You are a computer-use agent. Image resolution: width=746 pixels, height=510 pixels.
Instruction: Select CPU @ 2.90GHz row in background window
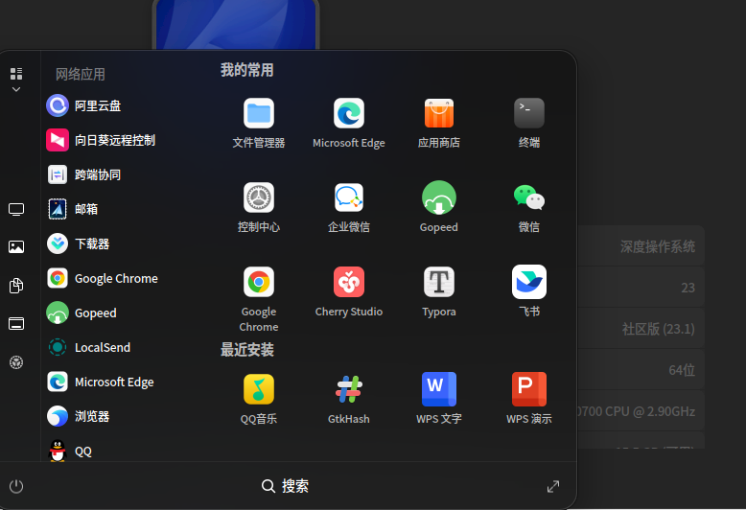click(641, 410)
